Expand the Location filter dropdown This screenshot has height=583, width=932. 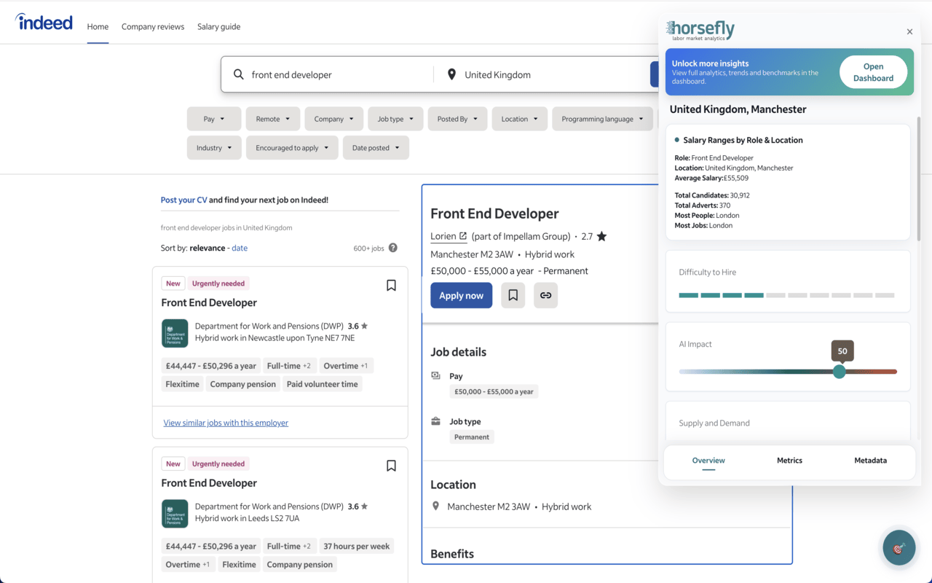(520, 119)
